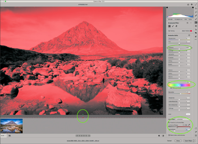
Task: Click the Cancel button
Action: click(x=169, y=140)
